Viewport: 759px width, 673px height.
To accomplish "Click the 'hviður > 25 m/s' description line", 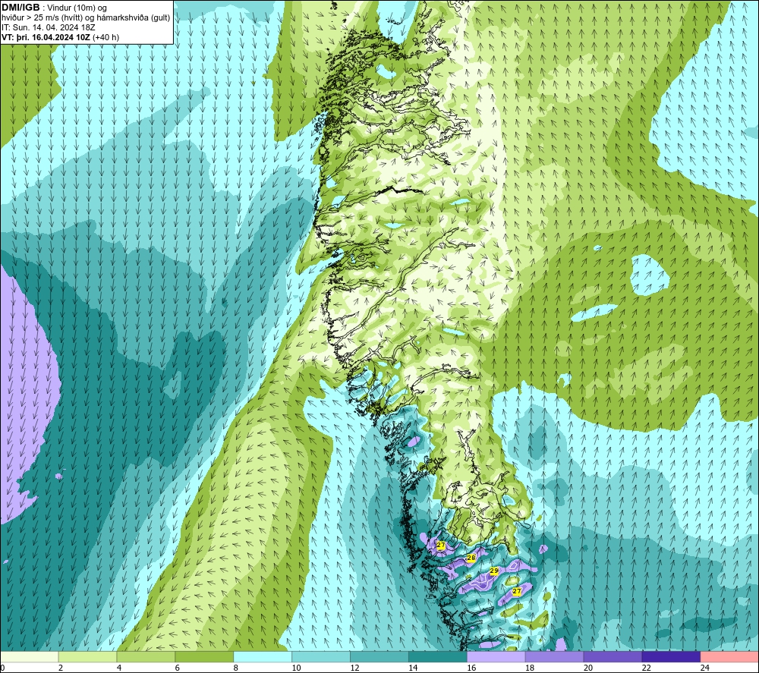I will 86,18.
